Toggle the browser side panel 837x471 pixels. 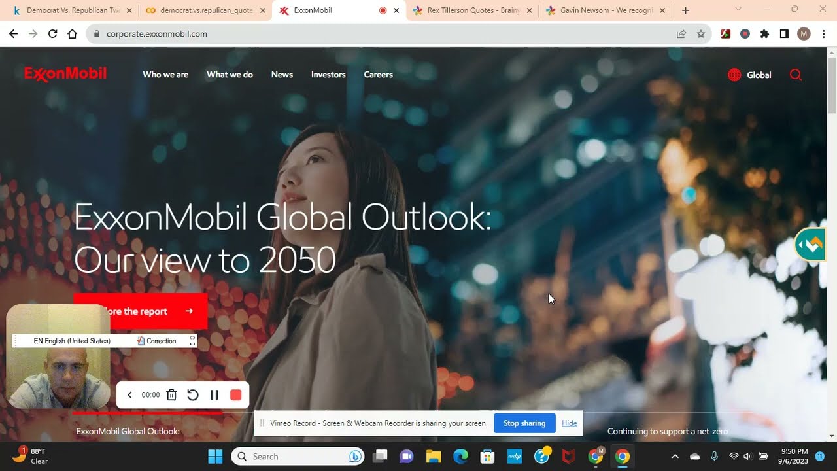click(784, 34)
